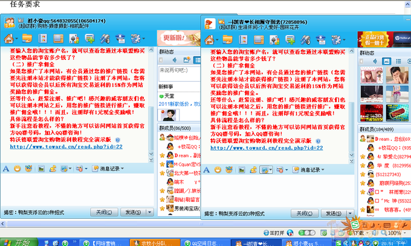Image resolution: width=411 pixels, height=246 pixels.
Task: Expand settings gear dropdown arrow in left window
Action: 143,39
